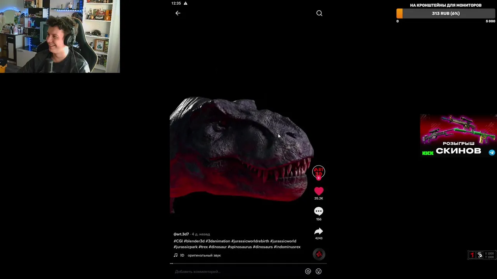497x279 pixels.
Task: Open emoji picker smiley icon
Action: tap(318, 272)
